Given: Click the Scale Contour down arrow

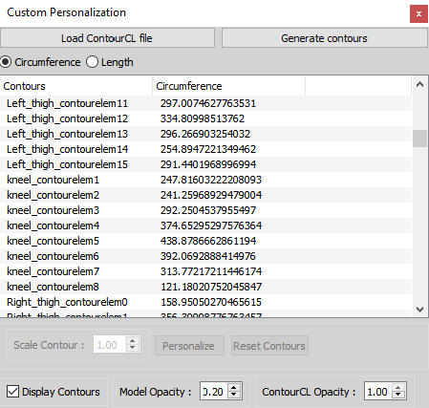Looking at the screenshot, I should (x=132, y=348).
